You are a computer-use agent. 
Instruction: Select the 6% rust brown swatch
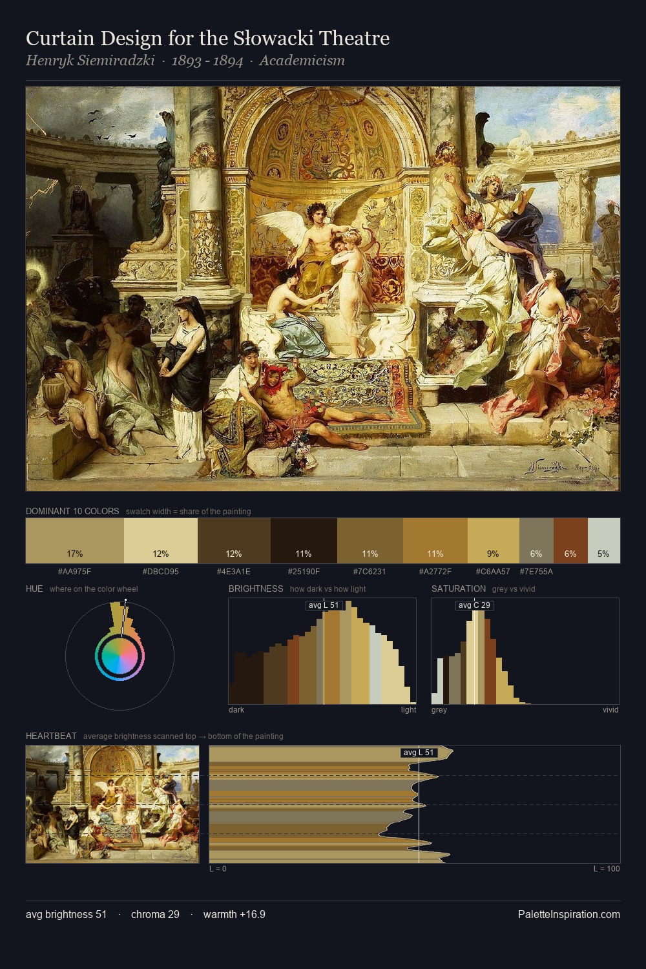coord(570,540)
